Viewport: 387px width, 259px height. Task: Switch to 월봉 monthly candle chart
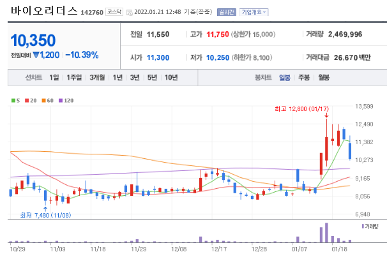(x=324, y=78)
